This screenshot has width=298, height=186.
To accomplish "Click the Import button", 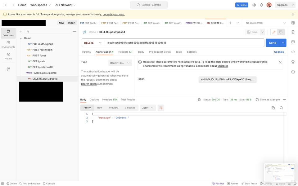I will [x=72, y=23].
